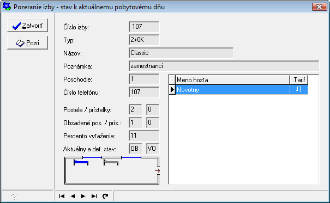This screenshot has height=203, width=330.
Task: Click the current state field OB
Action: click(x=135, y=149)
